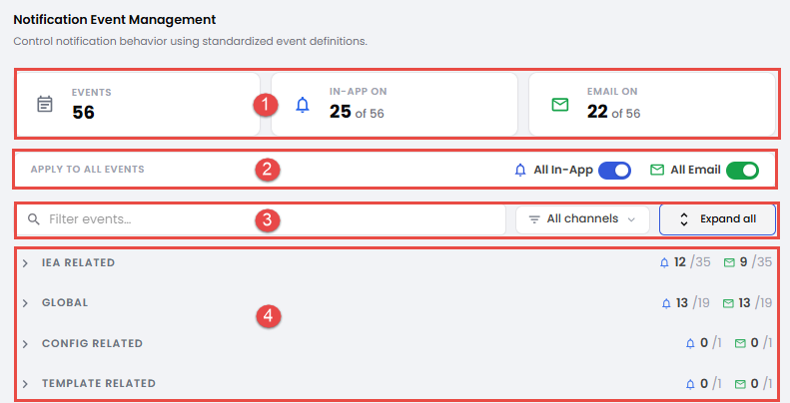Turn off the All Email toggle
This screenshot has height=403, width=790.
click(743, 171)
